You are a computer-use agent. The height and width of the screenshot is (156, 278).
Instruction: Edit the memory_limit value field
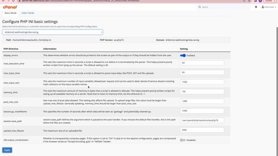point(202,91)
